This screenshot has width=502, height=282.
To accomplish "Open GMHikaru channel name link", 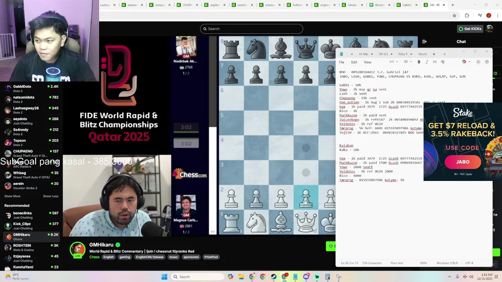I will click(101, 245).
